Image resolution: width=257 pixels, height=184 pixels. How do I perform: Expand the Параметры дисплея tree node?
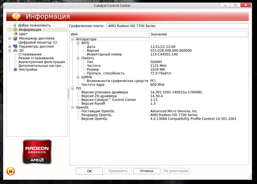(10, 47)
